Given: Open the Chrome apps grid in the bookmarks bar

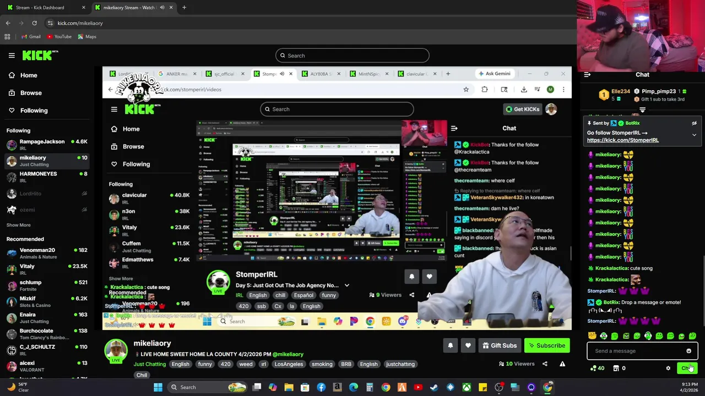Looking at the screenshot, I should click(x=7, y=37).
